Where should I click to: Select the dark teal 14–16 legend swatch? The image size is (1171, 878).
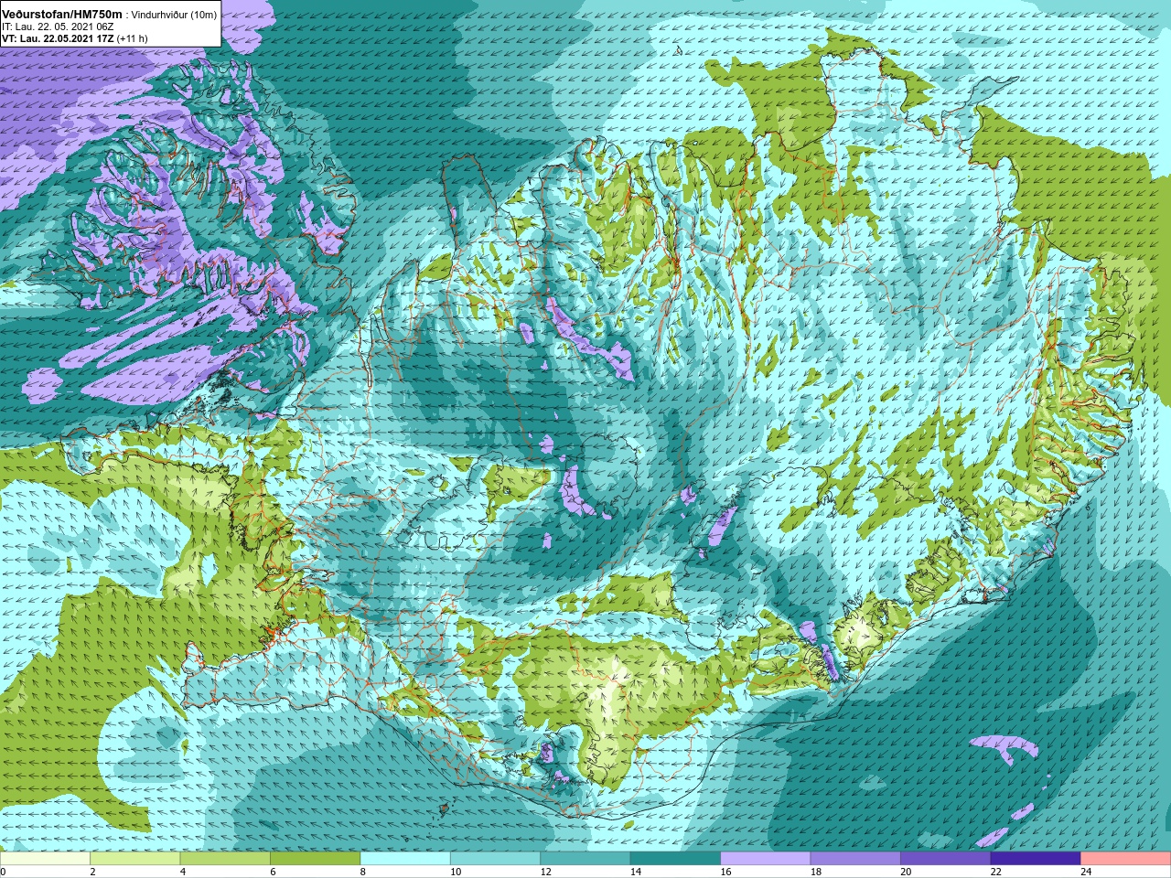coord(675,859)
